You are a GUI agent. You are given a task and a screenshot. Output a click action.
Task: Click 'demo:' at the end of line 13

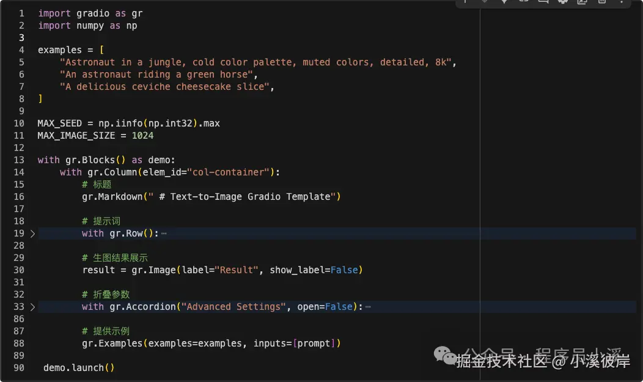click(x=161, y=160)
